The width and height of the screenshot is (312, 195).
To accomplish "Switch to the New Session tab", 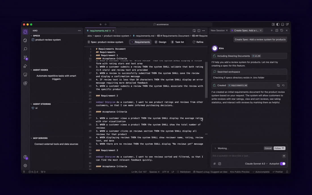I will [x=218, y=30].
